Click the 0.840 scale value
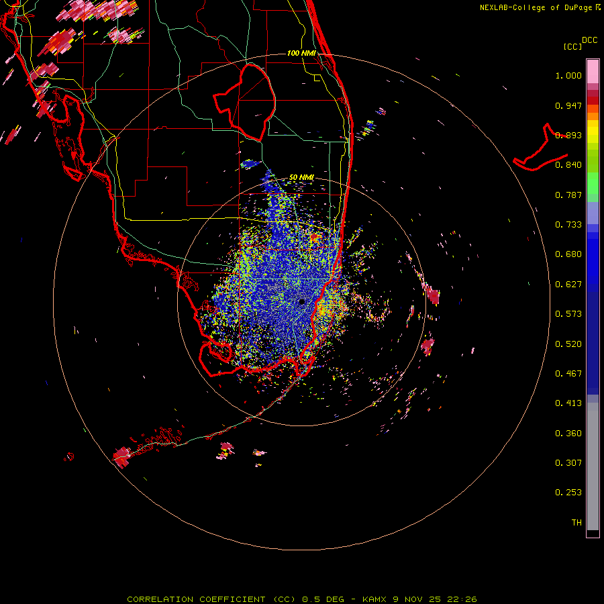The width and height of the screenshot is (604, 604). [x=568, y=165]
